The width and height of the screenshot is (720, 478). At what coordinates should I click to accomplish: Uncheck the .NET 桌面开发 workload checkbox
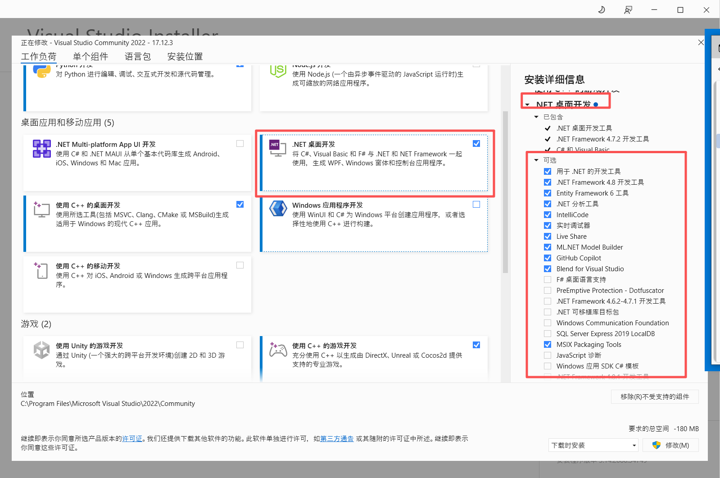click(476, 144)
